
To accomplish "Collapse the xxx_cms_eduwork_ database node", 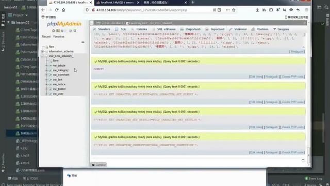I will point(43,56).
